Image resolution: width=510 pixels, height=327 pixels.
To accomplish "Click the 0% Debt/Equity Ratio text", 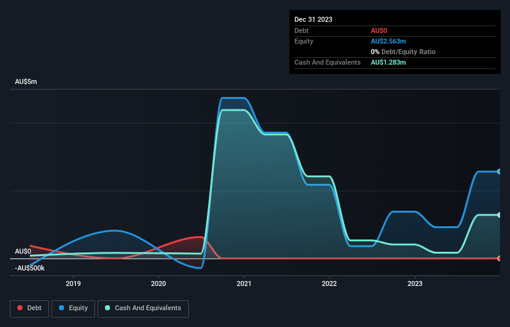I will (403, 52).
